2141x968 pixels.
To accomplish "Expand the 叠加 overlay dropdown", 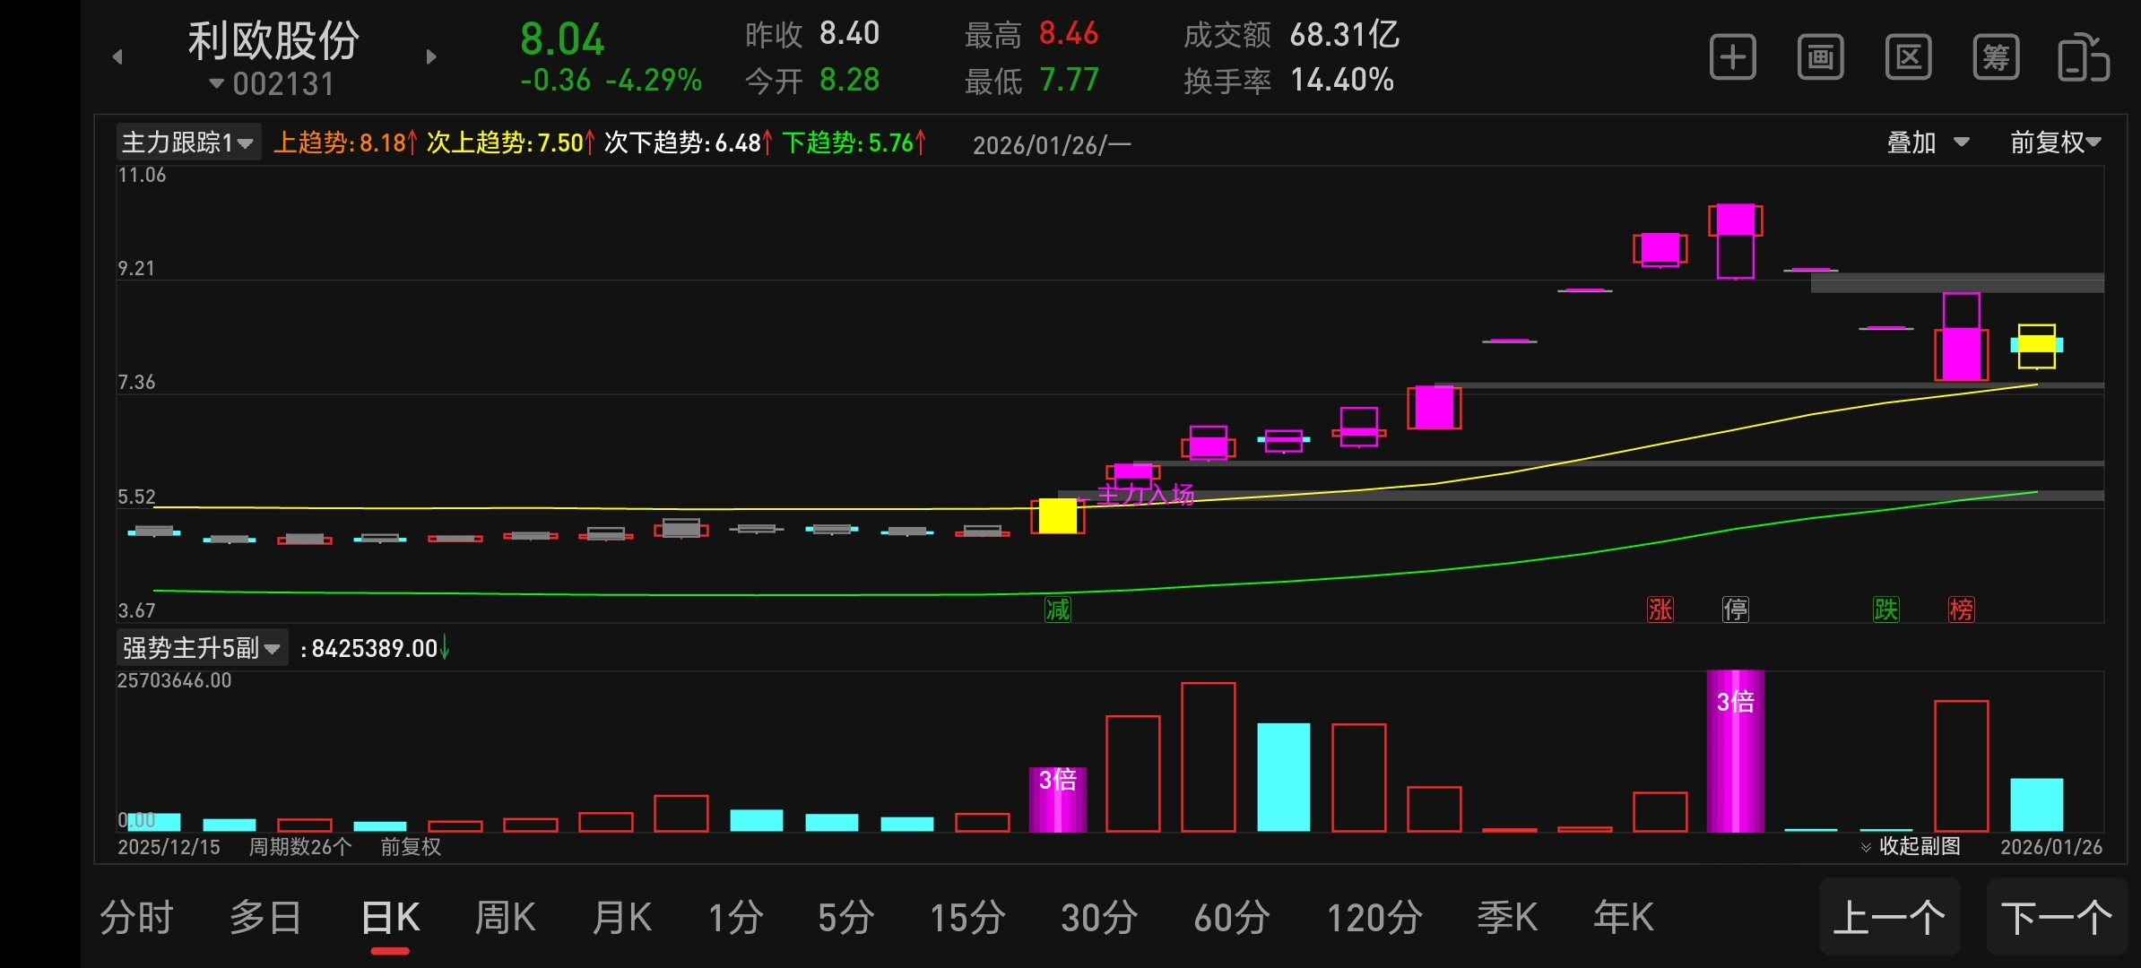I will [x=1928, y=143].
